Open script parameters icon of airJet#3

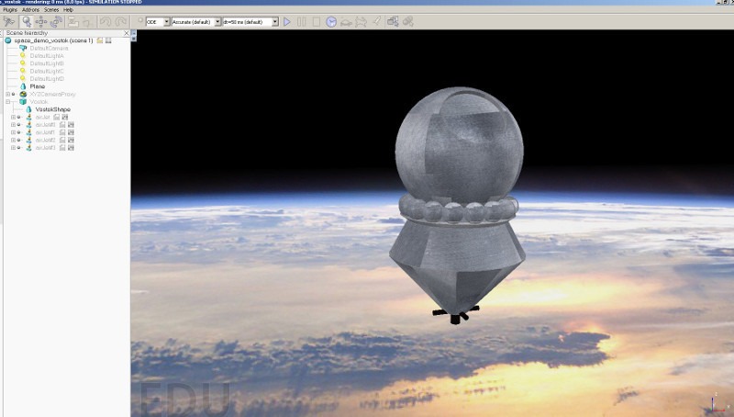pyautogui.click(x=71, y=148)
